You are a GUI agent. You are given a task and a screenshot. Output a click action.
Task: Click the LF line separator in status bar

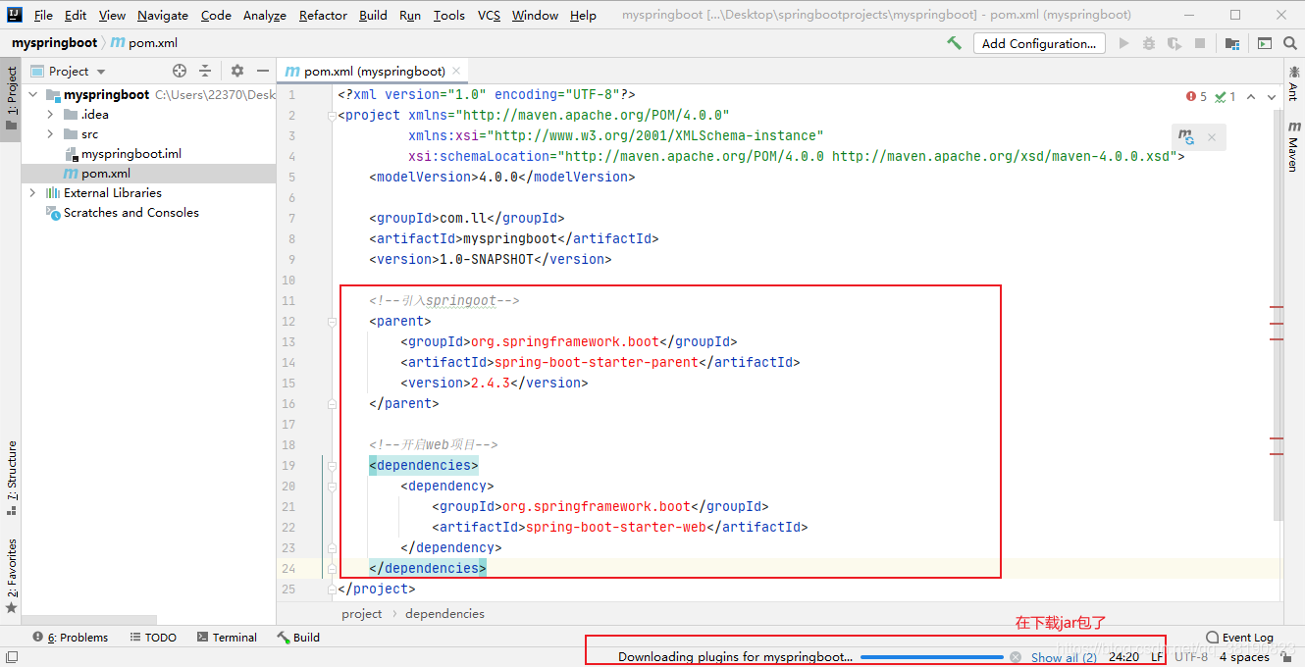coord(1157,657)
